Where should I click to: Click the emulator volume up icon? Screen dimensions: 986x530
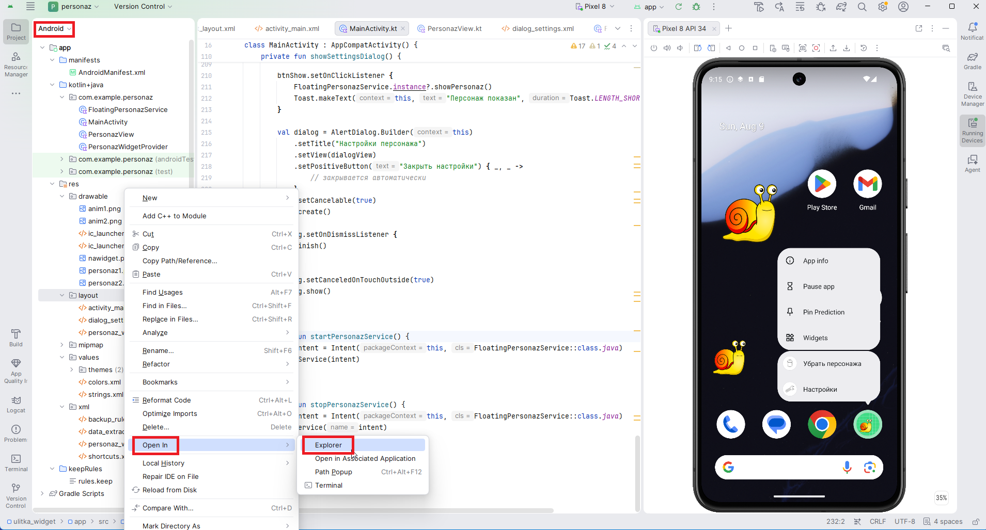[667, 48]
